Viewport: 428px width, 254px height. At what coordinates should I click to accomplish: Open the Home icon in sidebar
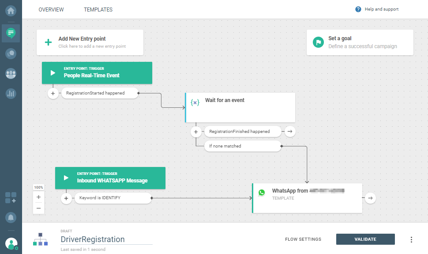point(11,10)
